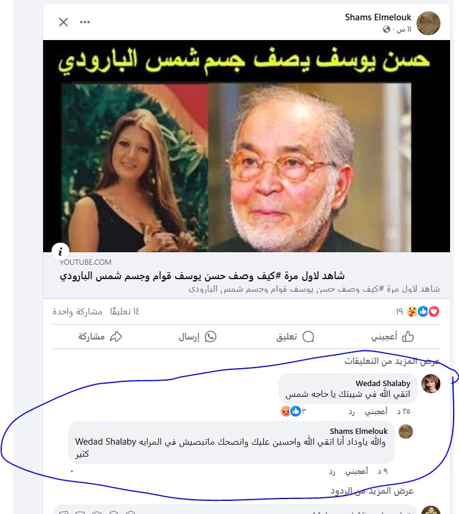
Task: Open the post reactions icons next to count
Action: (423, 311)
